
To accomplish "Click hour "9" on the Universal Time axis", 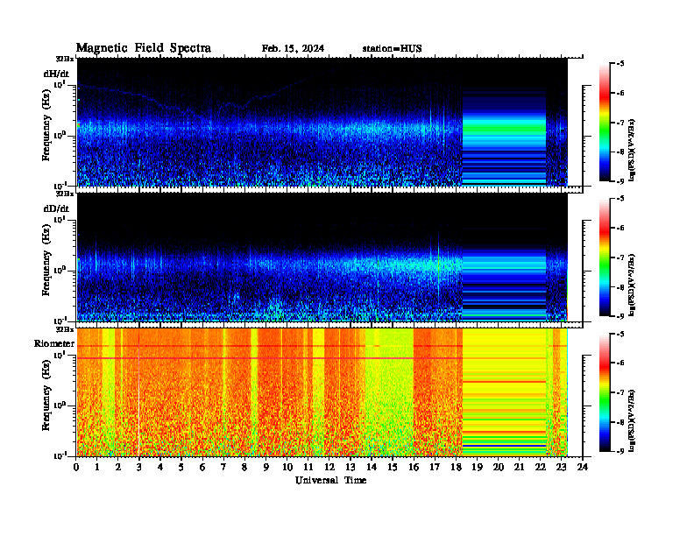I will tap(266, 467).
